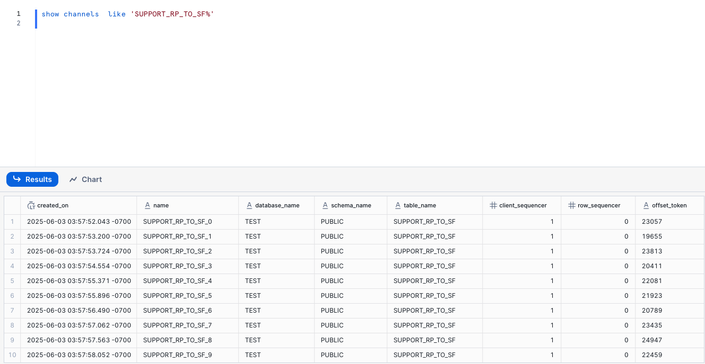Select cell SUPPORT_RP_TO_SF_8 in name column

188,340
